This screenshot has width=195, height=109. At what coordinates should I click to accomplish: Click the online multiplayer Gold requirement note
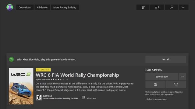point(164,93)
